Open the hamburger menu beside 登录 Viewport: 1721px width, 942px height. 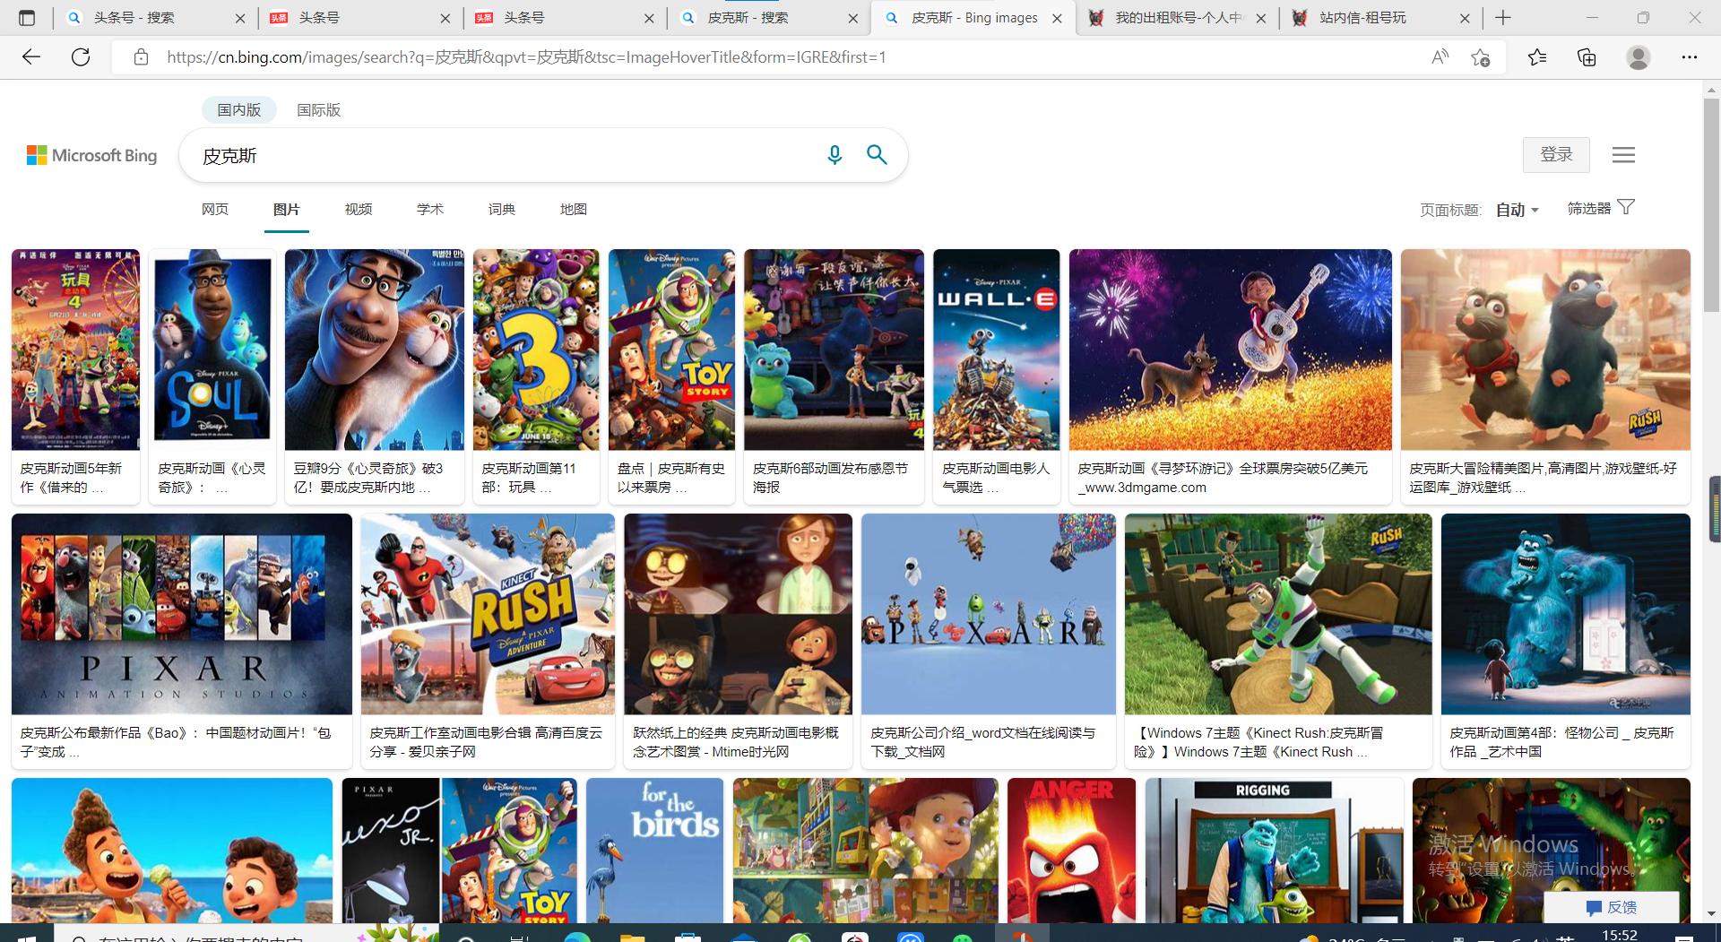[1623, 155]
